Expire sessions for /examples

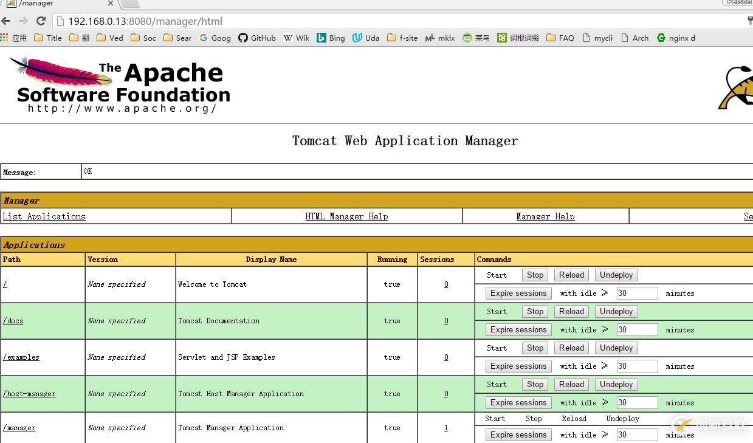tap(518, 366)
